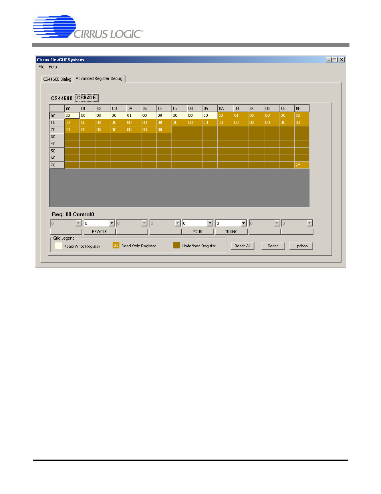Open the dropdown above the FSWCLK label
The image size is (381, 494).
coord(112,223)
